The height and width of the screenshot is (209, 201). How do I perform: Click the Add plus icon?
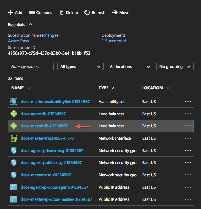11,12
